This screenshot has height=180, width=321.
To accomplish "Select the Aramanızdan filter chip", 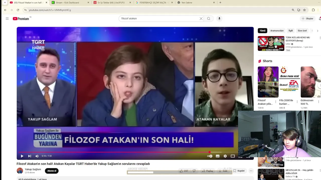I will coord(277,30).
